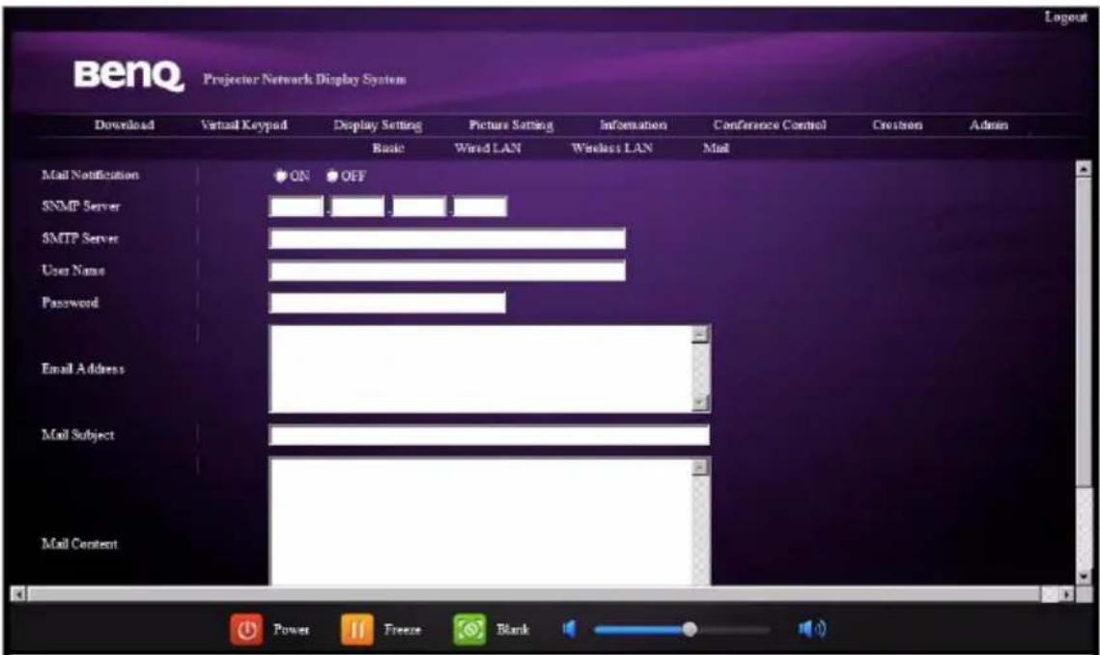1100x655 pixels.
Task: Click the SMTP Server input field
Action: 447,239
